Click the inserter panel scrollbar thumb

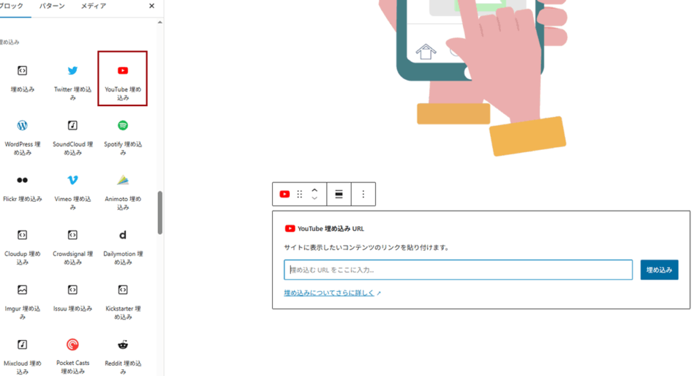click(160, 213)
